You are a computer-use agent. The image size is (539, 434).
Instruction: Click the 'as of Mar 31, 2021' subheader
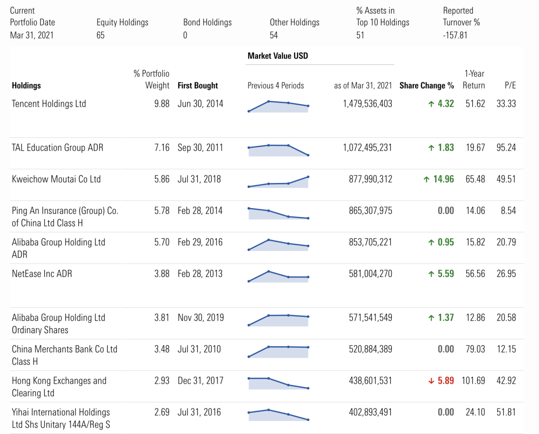point(363,86)
